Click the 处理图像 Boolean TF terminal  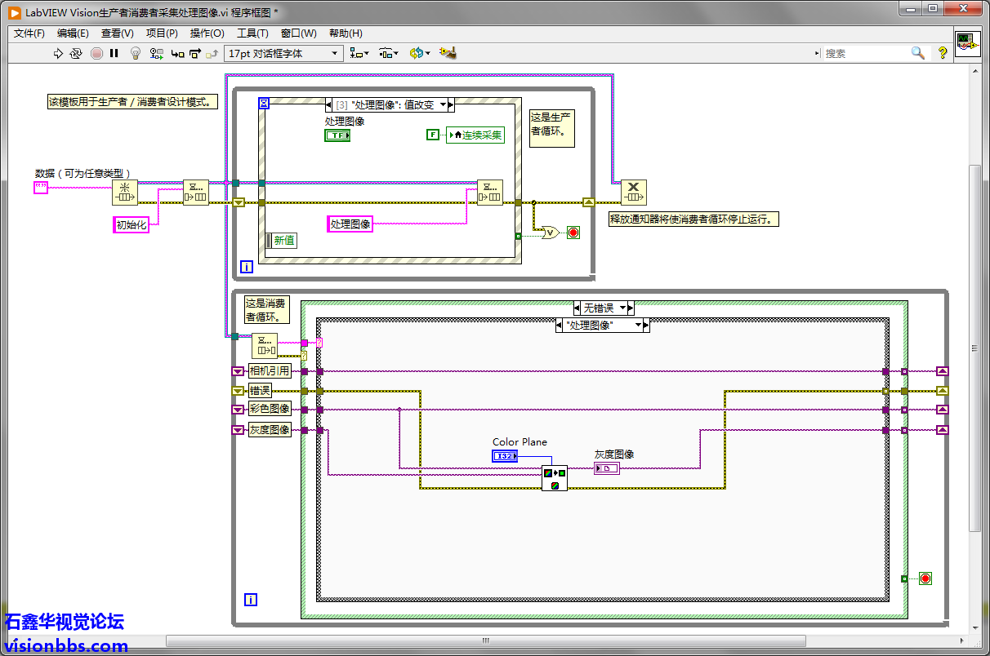pos(337,135)
